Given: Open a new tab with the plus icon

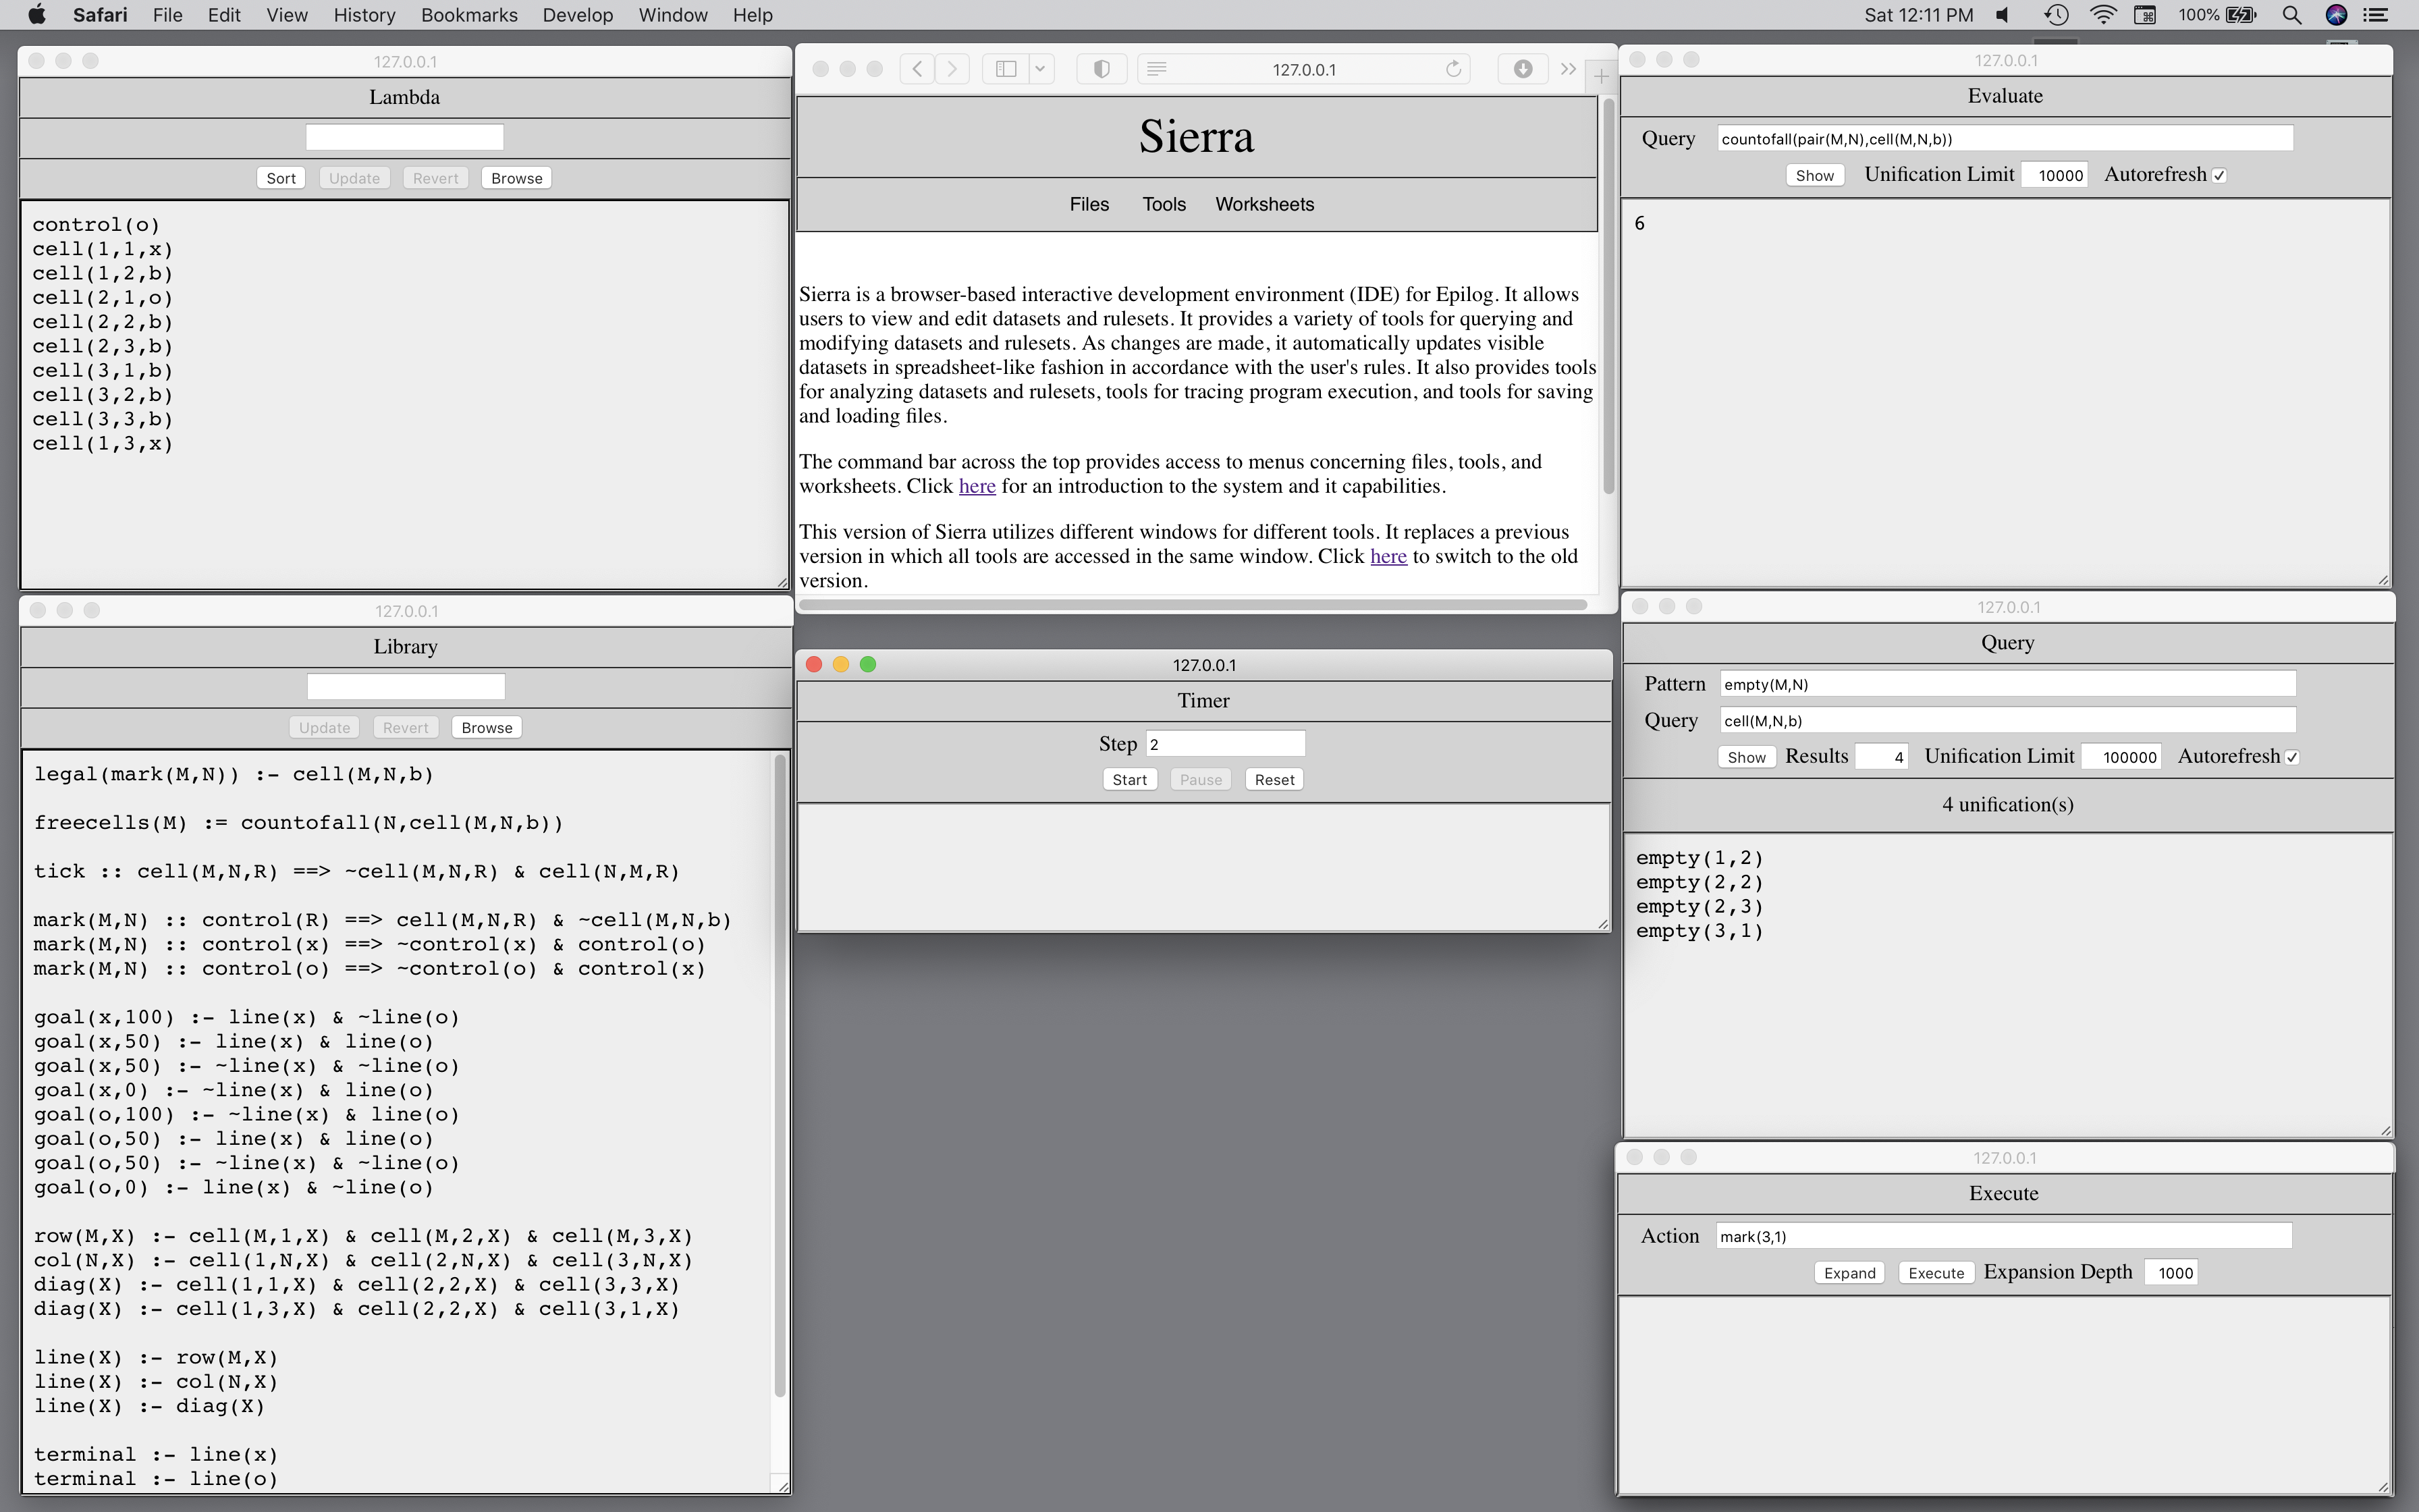Looking at the screenshot, I should (1602, 75).
